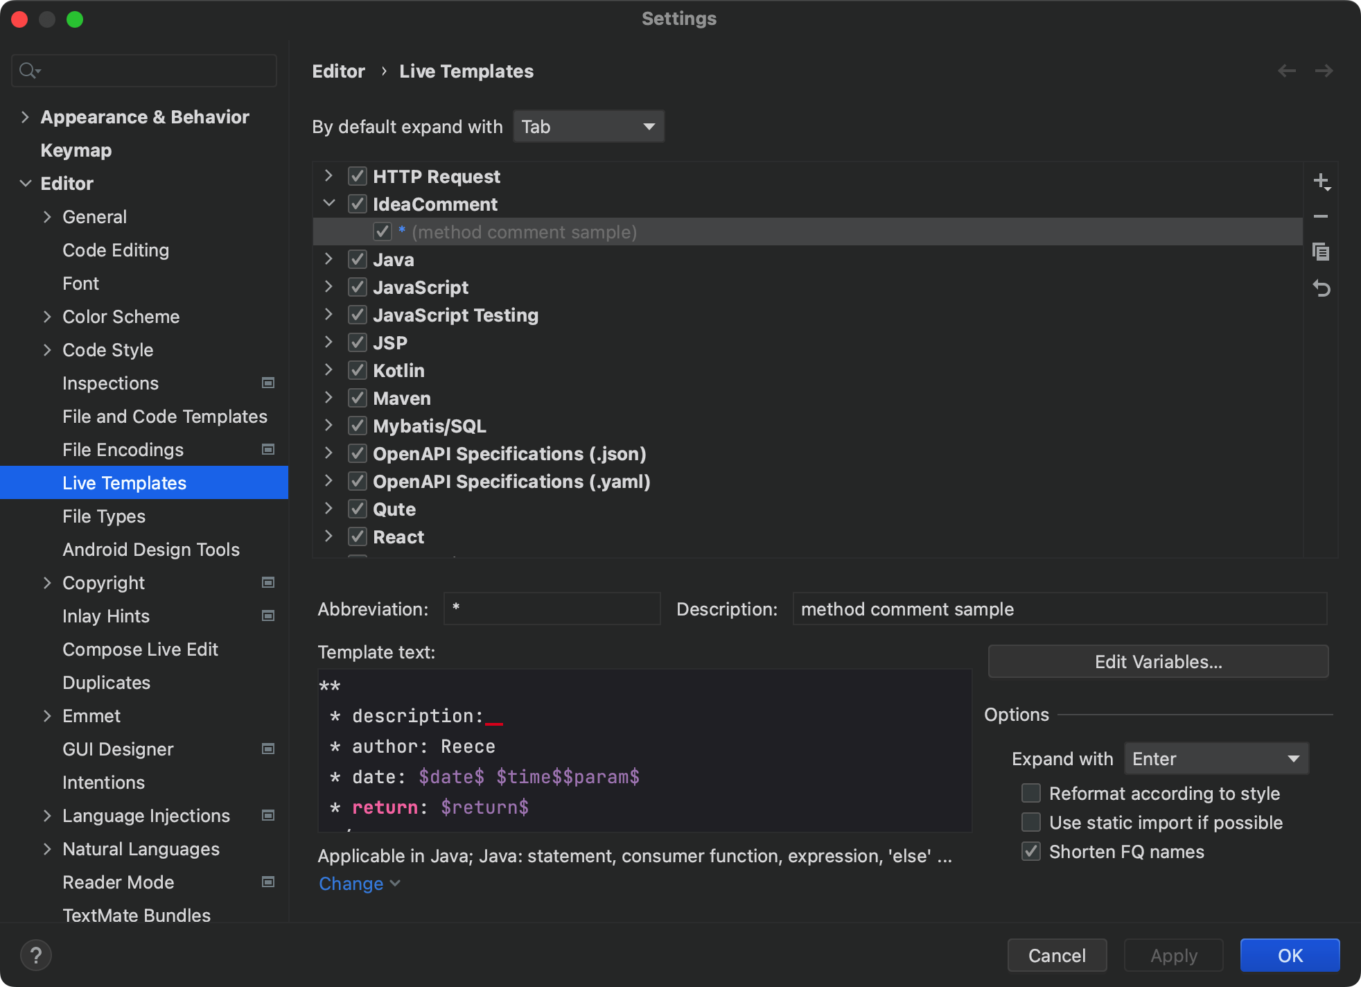Toggle the IdeaComment group checkbox
Viewport: 1361px width, 987px height.
[358, 204]
